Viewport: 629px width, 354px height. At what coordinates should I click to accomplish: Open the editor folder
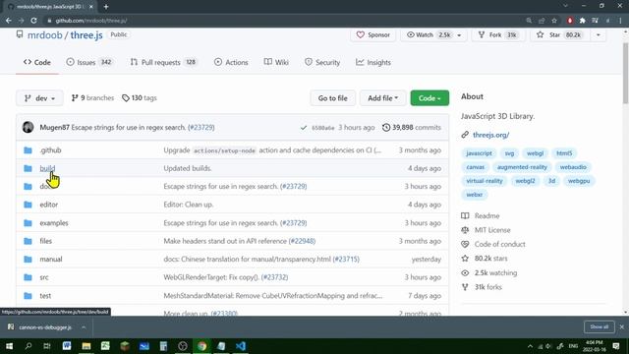pyautogui.click(x=48, y=205)
